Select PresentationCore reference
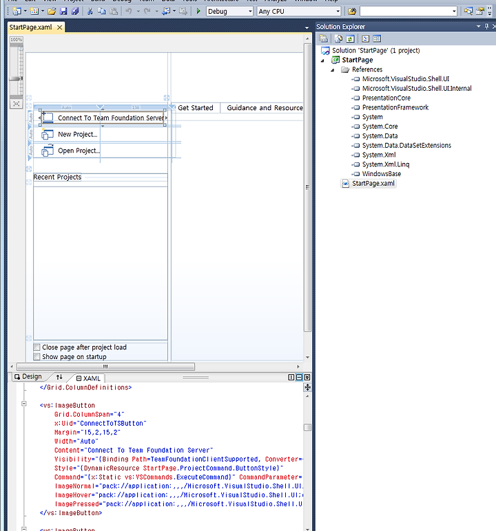 [386, 98]
